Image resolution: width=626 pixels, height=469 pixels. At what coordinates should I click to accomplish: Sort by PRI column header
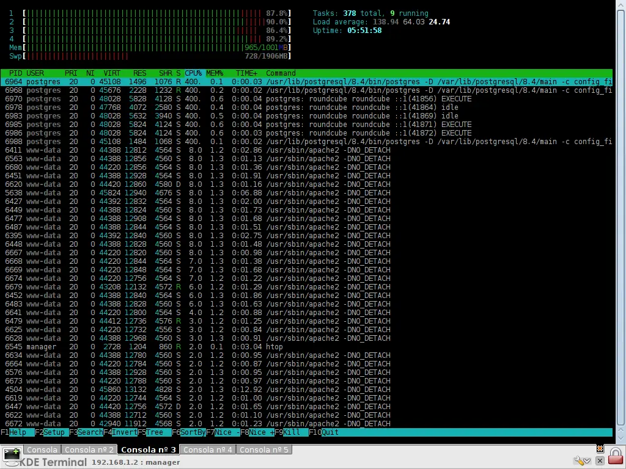pos(71,73)
